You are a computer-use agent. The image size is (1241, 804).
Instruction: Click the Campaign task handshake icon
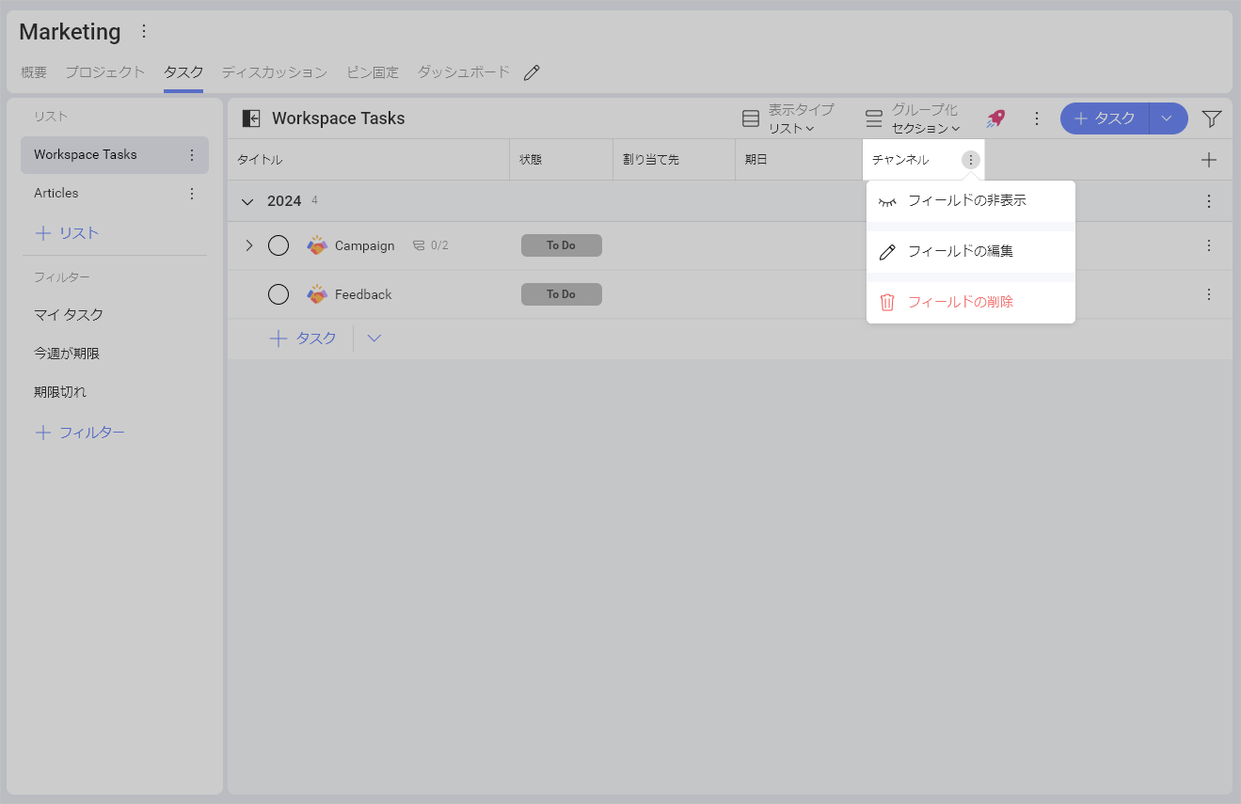[x=317, y=245]
